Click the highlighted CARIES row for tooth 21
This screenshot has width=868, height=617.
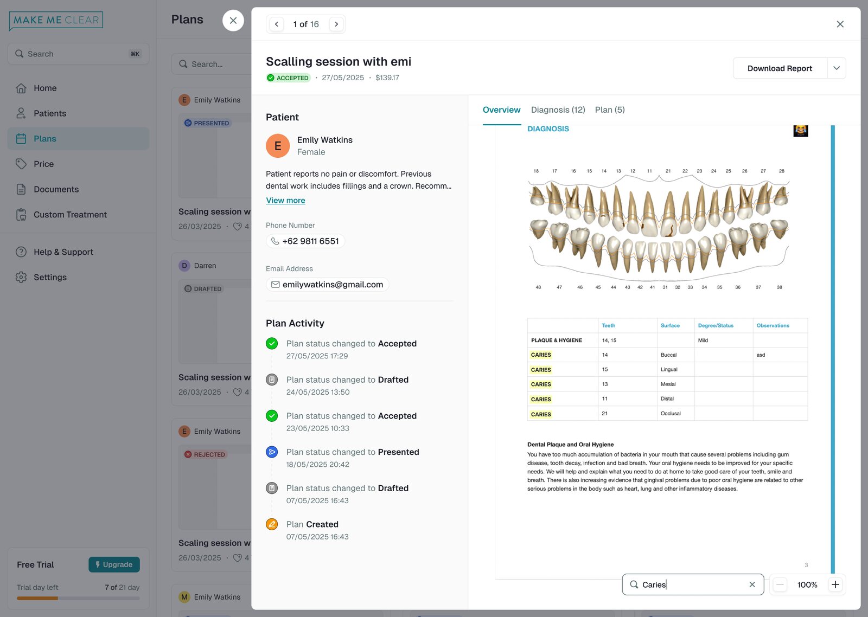pos(667,414)
